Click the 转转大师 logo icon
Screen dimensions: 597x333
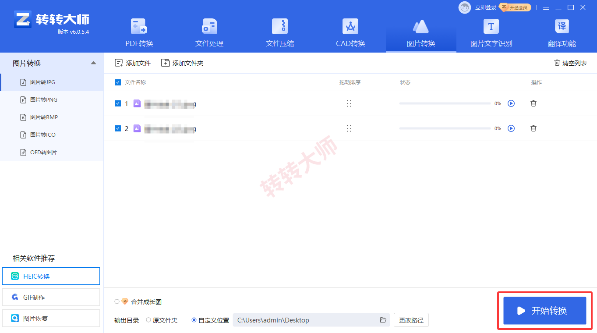coord(22,20)
